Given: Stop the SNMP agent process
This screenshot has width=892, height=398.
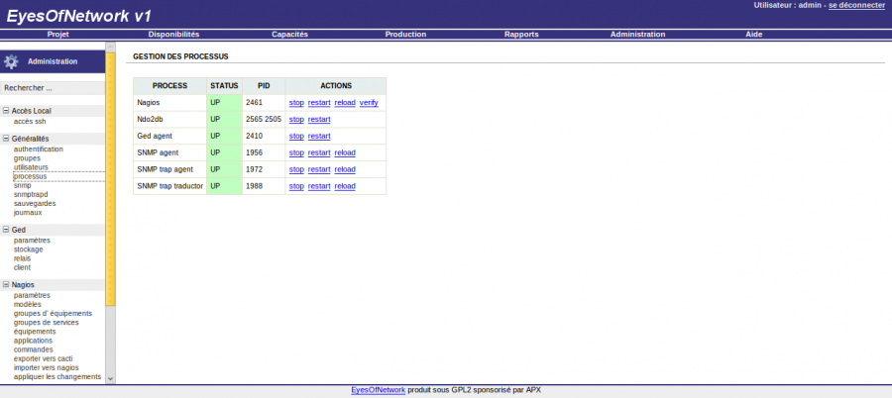Looking at the screenshot, I should coord(296,152).
